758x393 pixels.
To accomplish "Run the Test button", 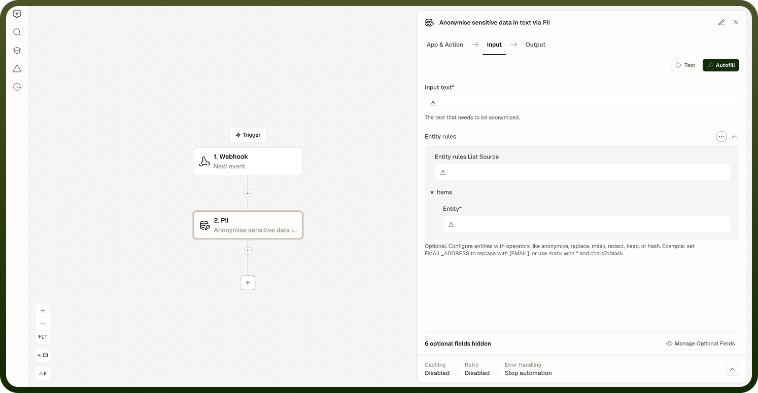I will 685,65.
